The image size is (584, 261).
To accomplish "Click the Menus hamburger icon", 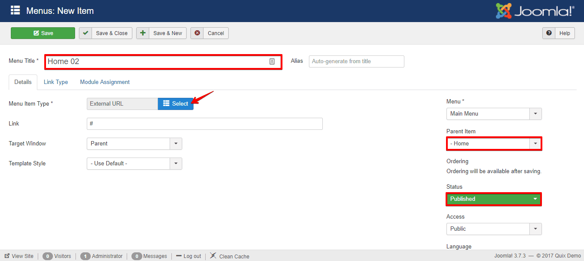I will (16, 10).
